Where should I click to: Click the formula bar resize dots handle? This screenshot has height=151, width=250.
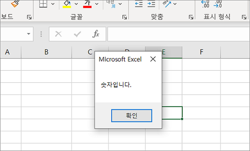coord(41,34)
